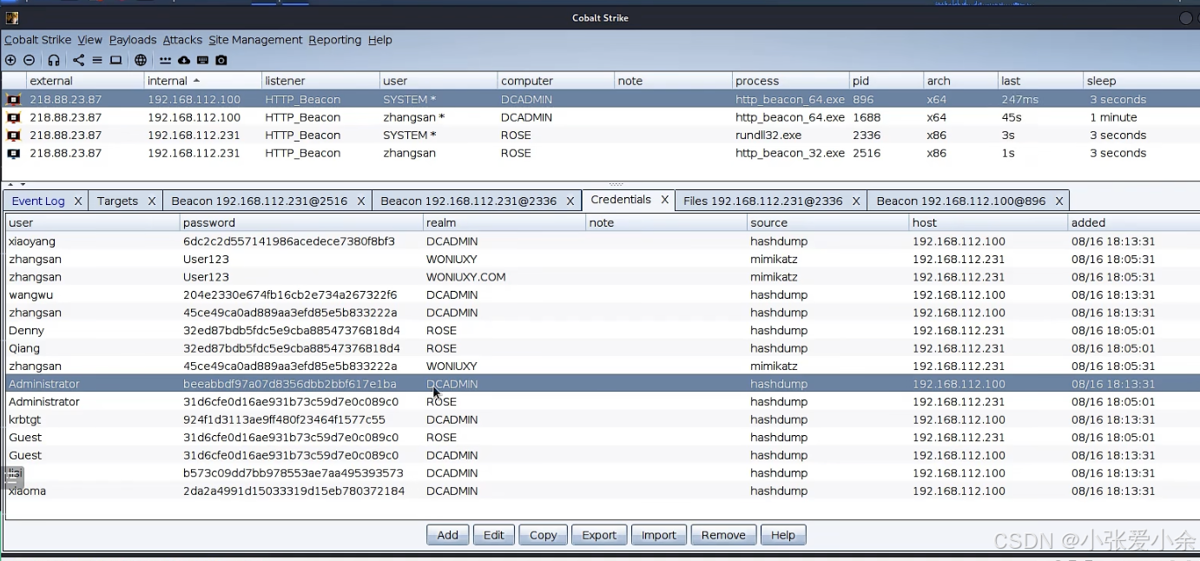
Task: Open the Site Management menu
Action: pyautogui.click(x=255, y=40)
